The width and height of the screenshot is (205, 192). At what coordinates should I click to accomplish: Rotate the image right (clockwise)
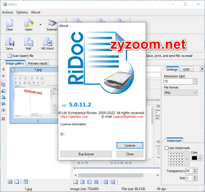[x=3, y=97]
